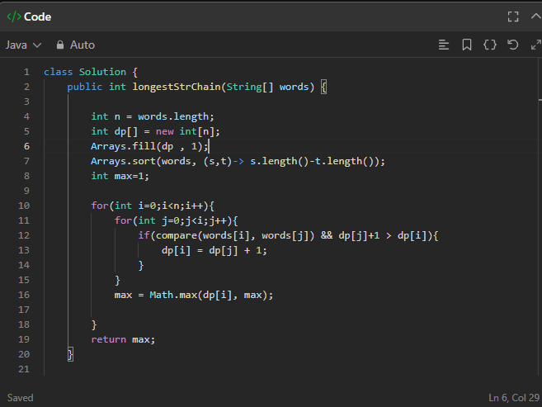Image resolution: width=542 pixels, height=407 pixels.
Task: Click the compare call on line 12
Action: 235,236
